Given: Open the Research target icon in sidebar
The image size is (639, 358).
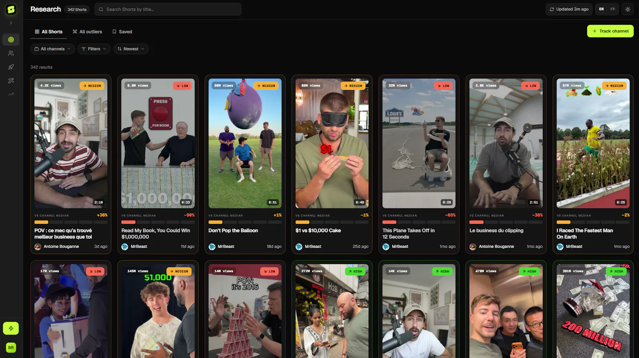Looking at the screenshot, I should point(11,39).
